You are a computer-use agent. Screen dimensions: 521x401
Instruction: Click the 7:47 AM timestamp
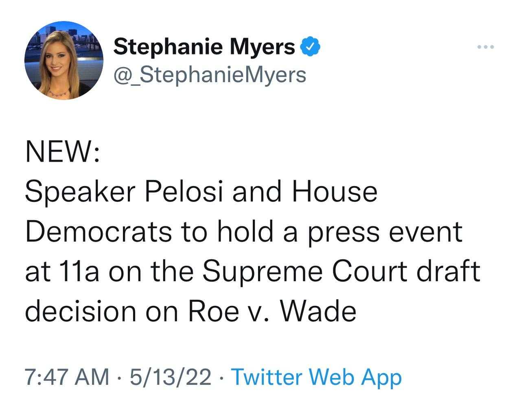[x=67, y=377]
